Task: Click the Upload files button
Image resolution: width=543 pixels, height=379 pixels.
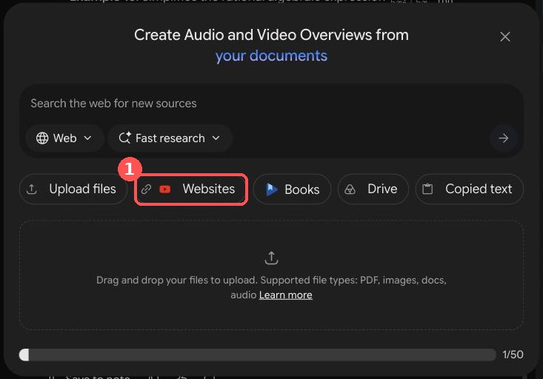Action: 73,189
